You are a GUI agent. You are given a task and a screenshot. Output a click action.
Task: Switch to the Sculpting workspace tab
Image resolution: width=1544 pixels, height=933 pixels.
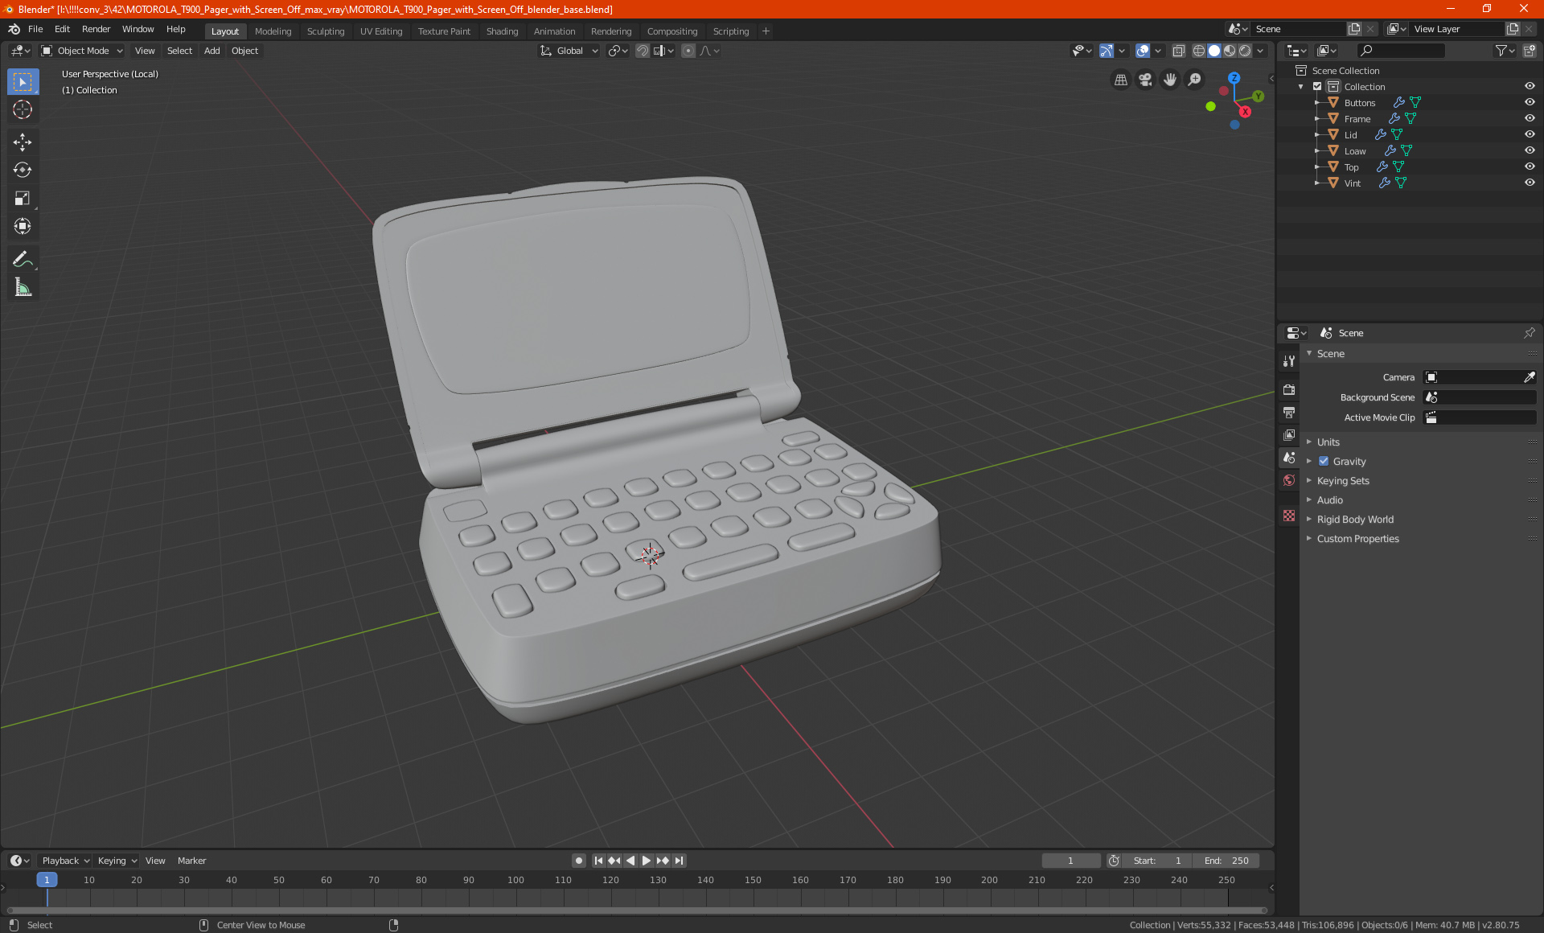326,31
